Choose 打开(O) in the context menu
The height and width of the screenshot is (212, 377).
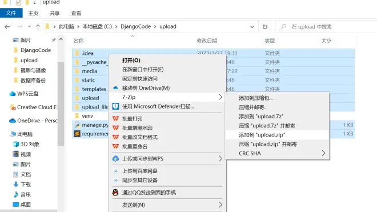131,60
